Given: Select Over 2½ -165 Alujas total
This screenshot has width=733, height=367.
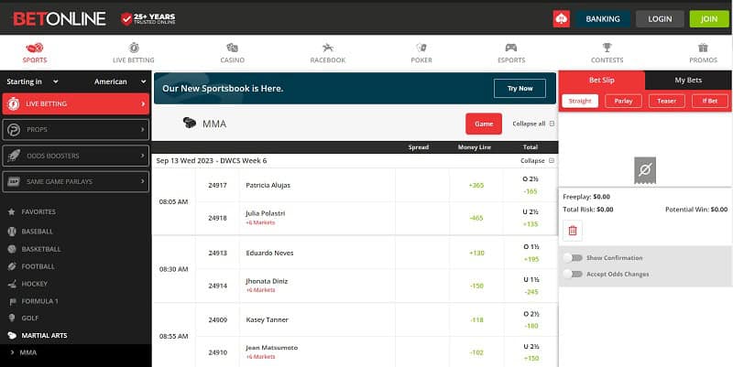Looking at the screenshot, I should click(531, 186).
